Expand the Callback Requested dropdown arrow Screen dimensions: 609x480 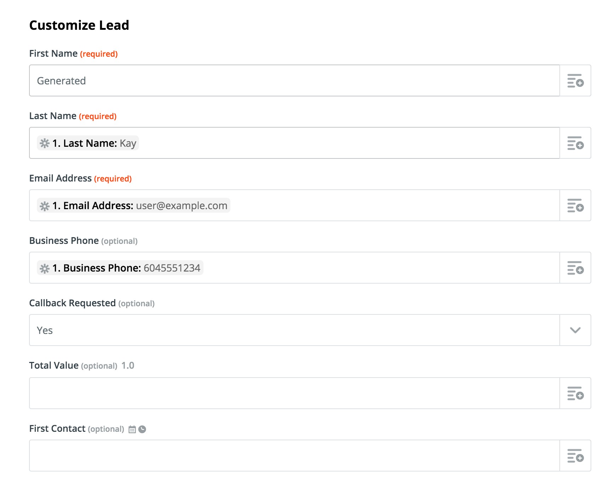(575, 330)
